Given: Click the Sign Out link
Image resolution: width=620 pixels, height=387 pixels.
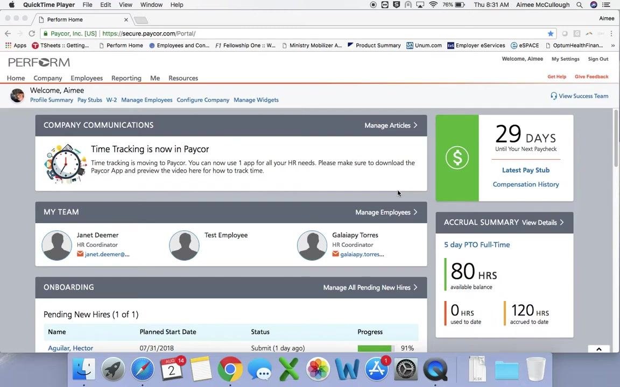Looking at the screenshot, I should pyautogui.click(x=598, y=59).
